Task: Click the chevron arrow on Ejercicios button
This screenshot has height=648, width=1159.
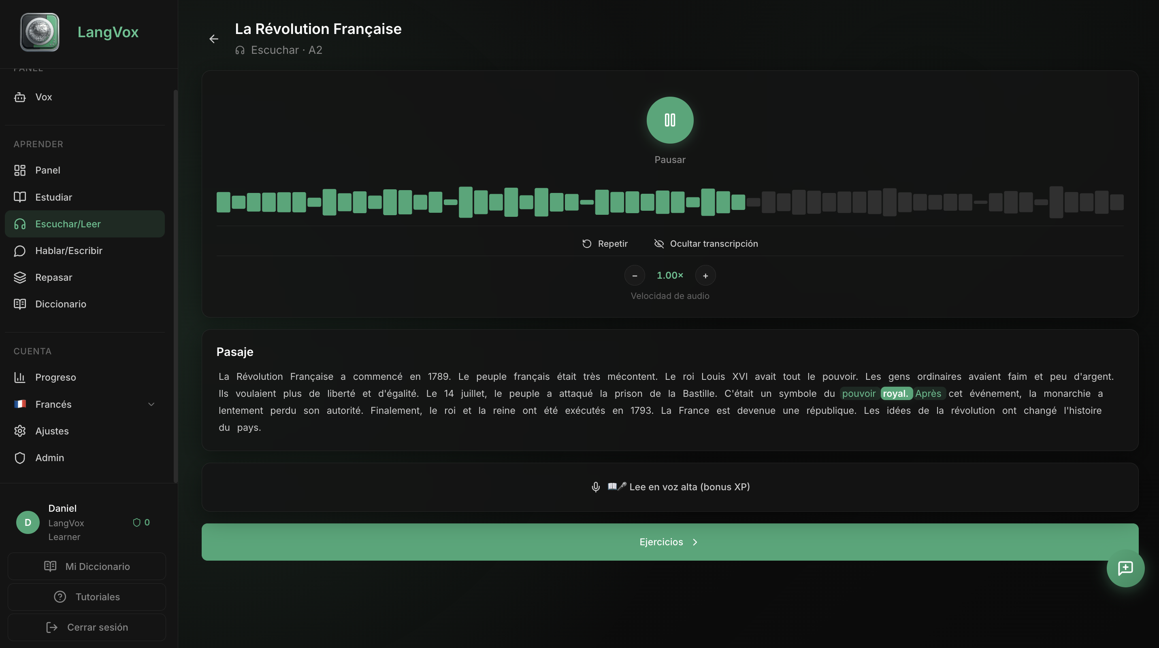Action: (695, 542)
